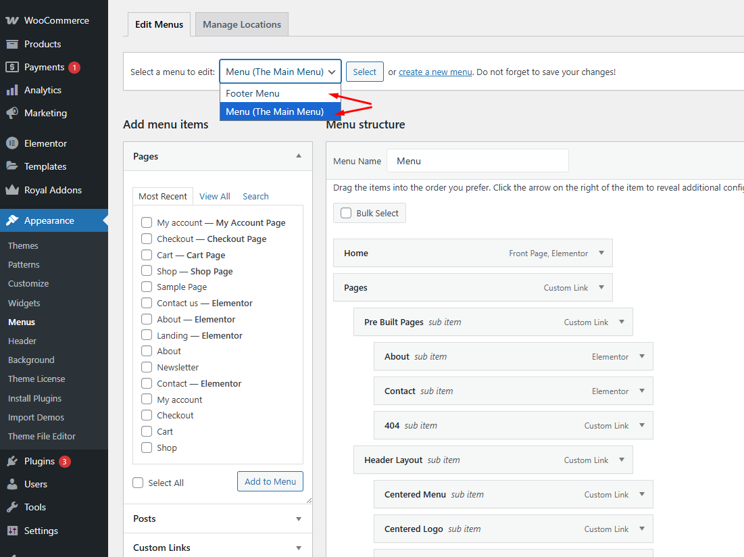Click the Payments notification badge 1

[x=74, y=68]
